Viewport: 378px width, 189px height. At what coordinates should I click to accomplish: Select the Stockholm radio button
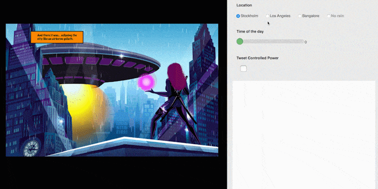pyautogui.click(x=238, y=16)
